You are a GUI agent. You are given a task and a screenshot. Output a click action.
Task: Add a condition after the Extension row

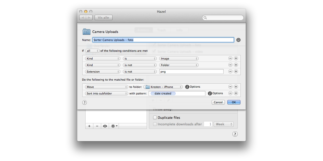tap(236, 71)
